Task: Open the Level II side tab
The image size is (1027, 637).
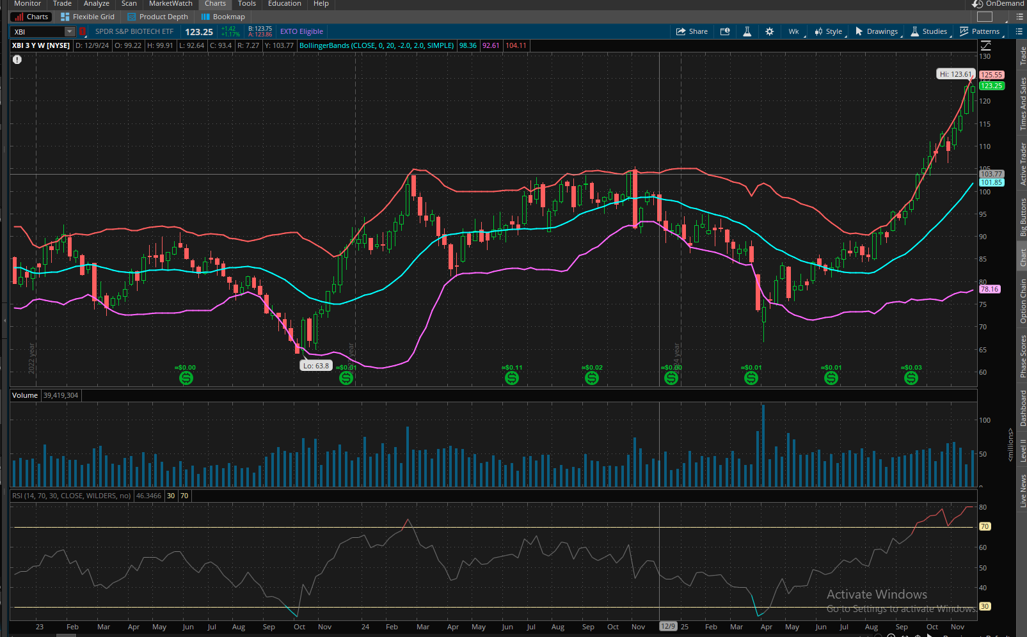Action: click(x=1023, y=450)
